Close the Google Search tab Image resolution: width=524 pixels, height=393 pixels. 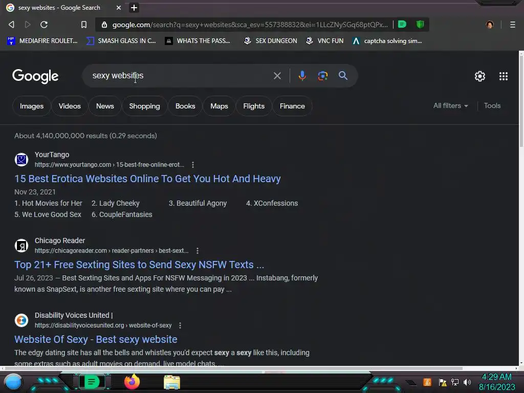point(119,8)
